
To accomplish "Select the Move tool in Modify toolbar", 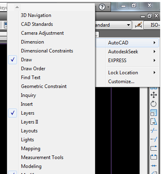I will pyautogui.click(x=154, y=95).
